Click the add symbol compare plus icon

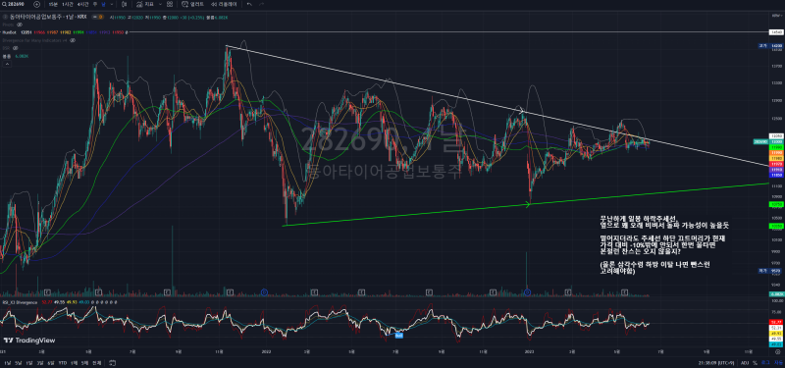click(37, 4)
